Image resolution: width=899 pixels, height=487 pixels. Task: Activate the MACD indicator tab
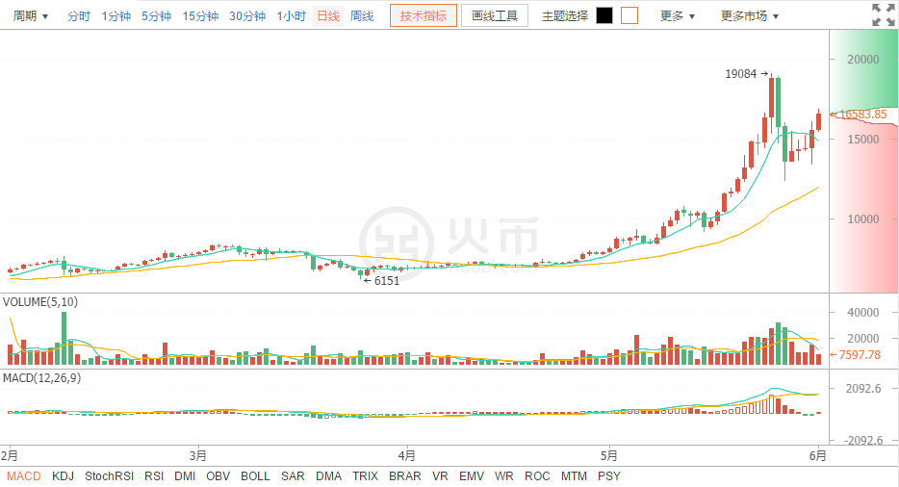(x=23, y=475)
